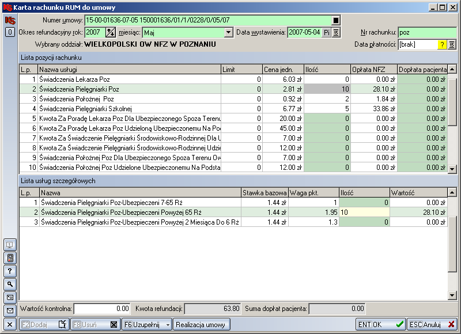Image resolution: width=461 pixels, height=334 pixels.
Task: Click the down arrow of the upper list scrollbar
Action: 452,169
